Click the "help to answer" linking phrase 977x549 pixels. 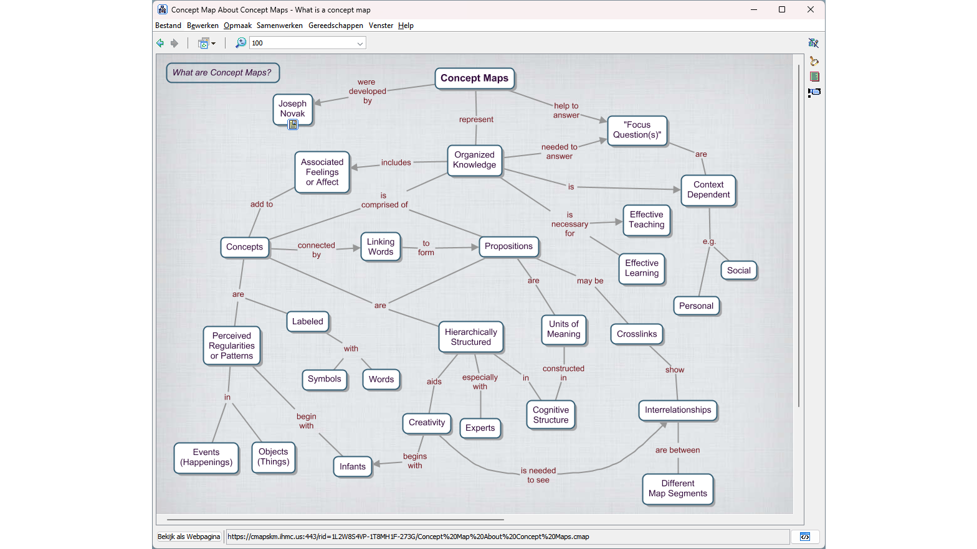[566, 110]
